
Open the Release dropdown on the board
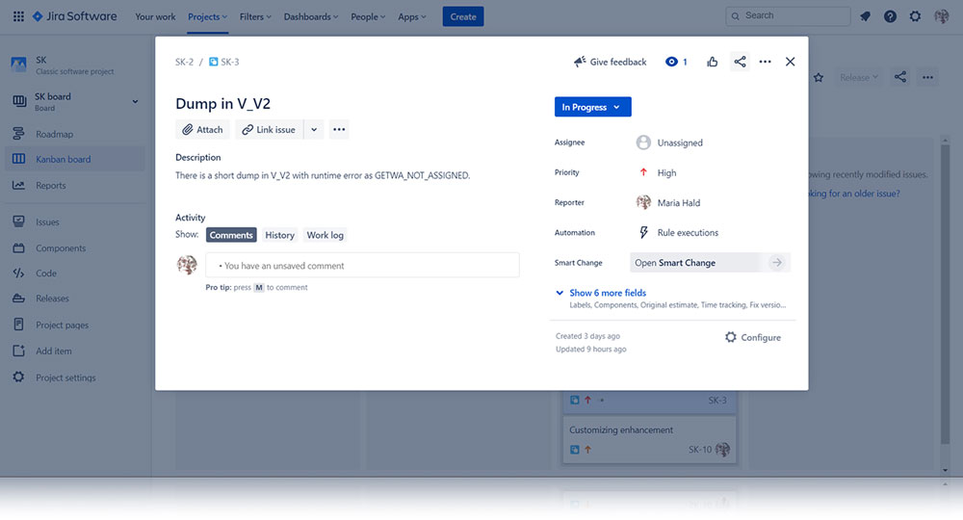(x=859, y=77)
